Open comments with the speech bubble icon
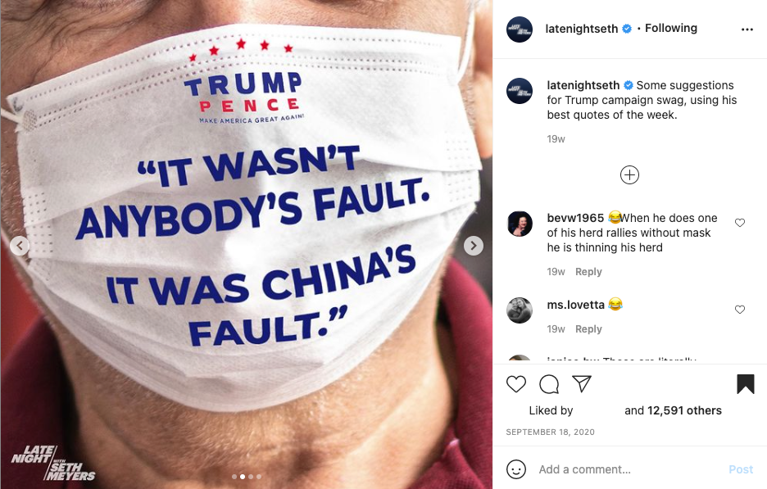This screenshot has width=767, height=489. point(549,384)
